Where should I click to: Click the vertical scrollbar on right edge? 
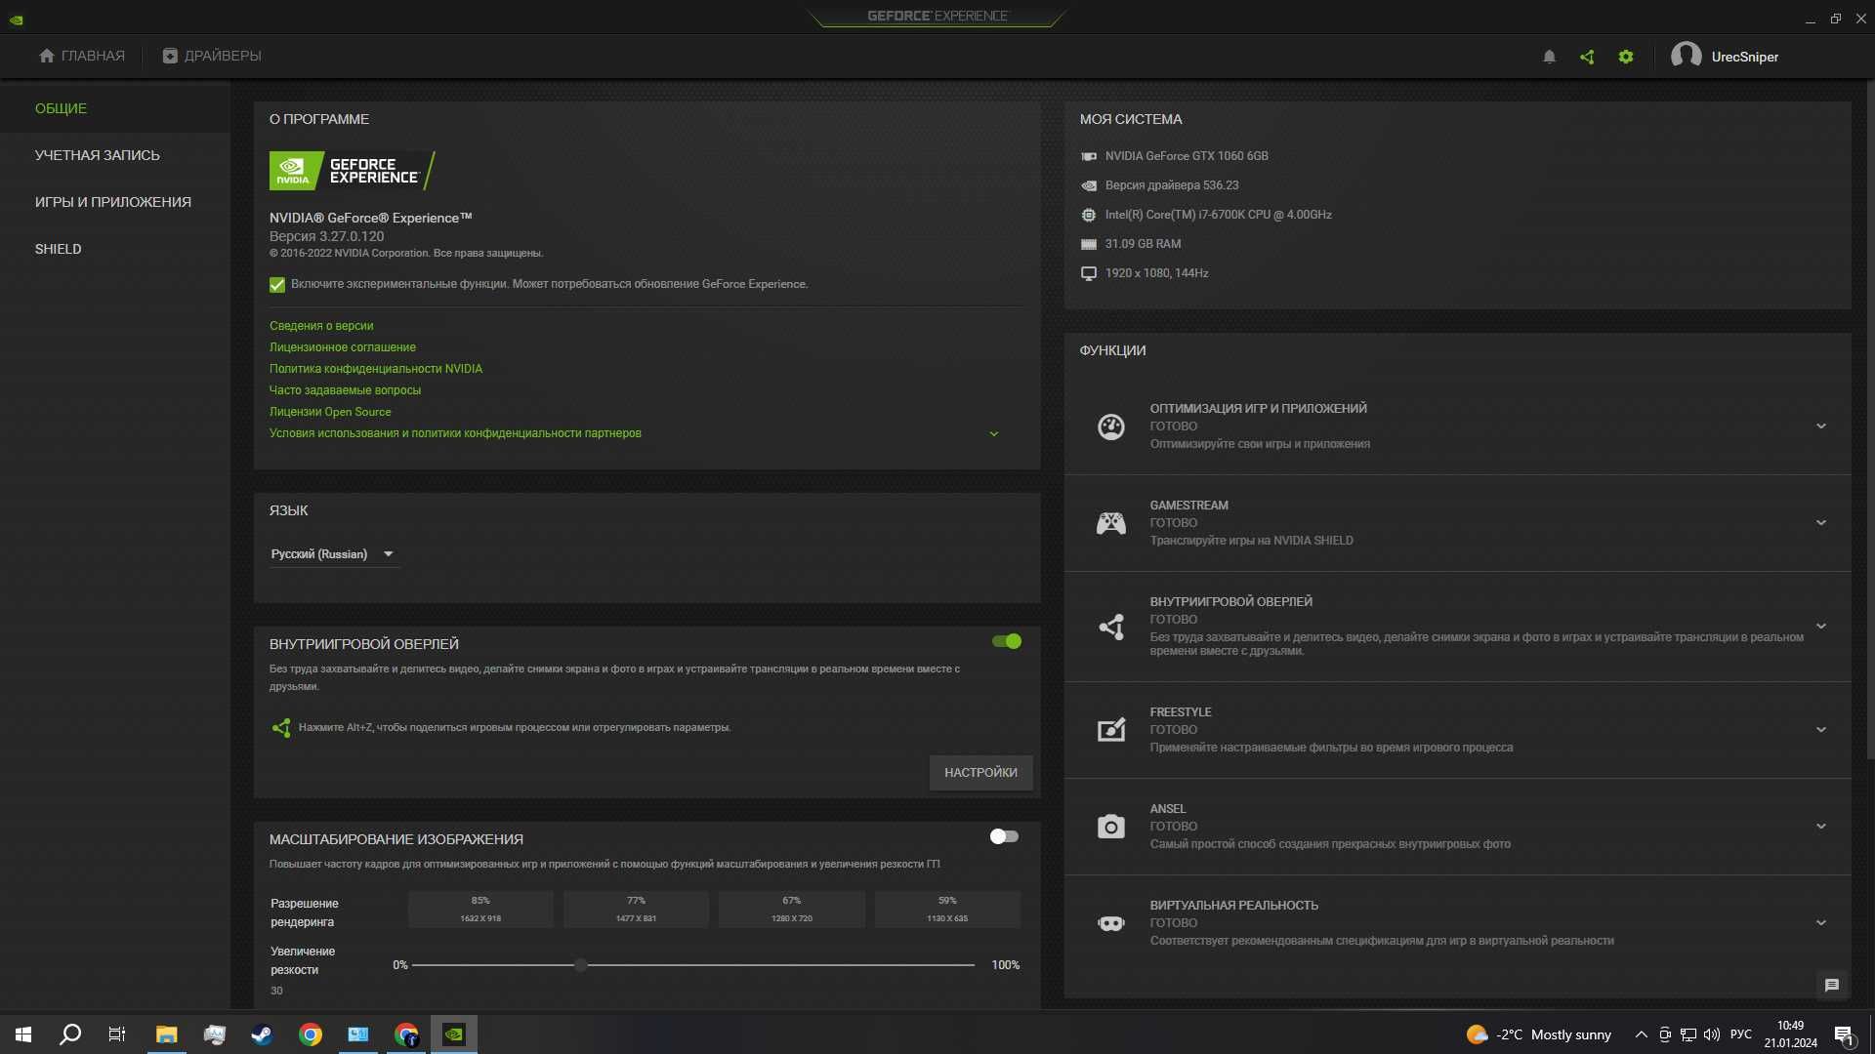1870,420
